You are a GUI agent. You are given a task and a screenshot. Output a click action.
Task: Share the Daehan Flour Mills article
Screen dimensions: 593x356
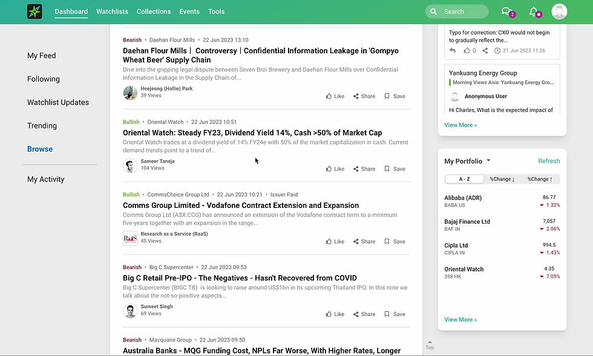364,96
